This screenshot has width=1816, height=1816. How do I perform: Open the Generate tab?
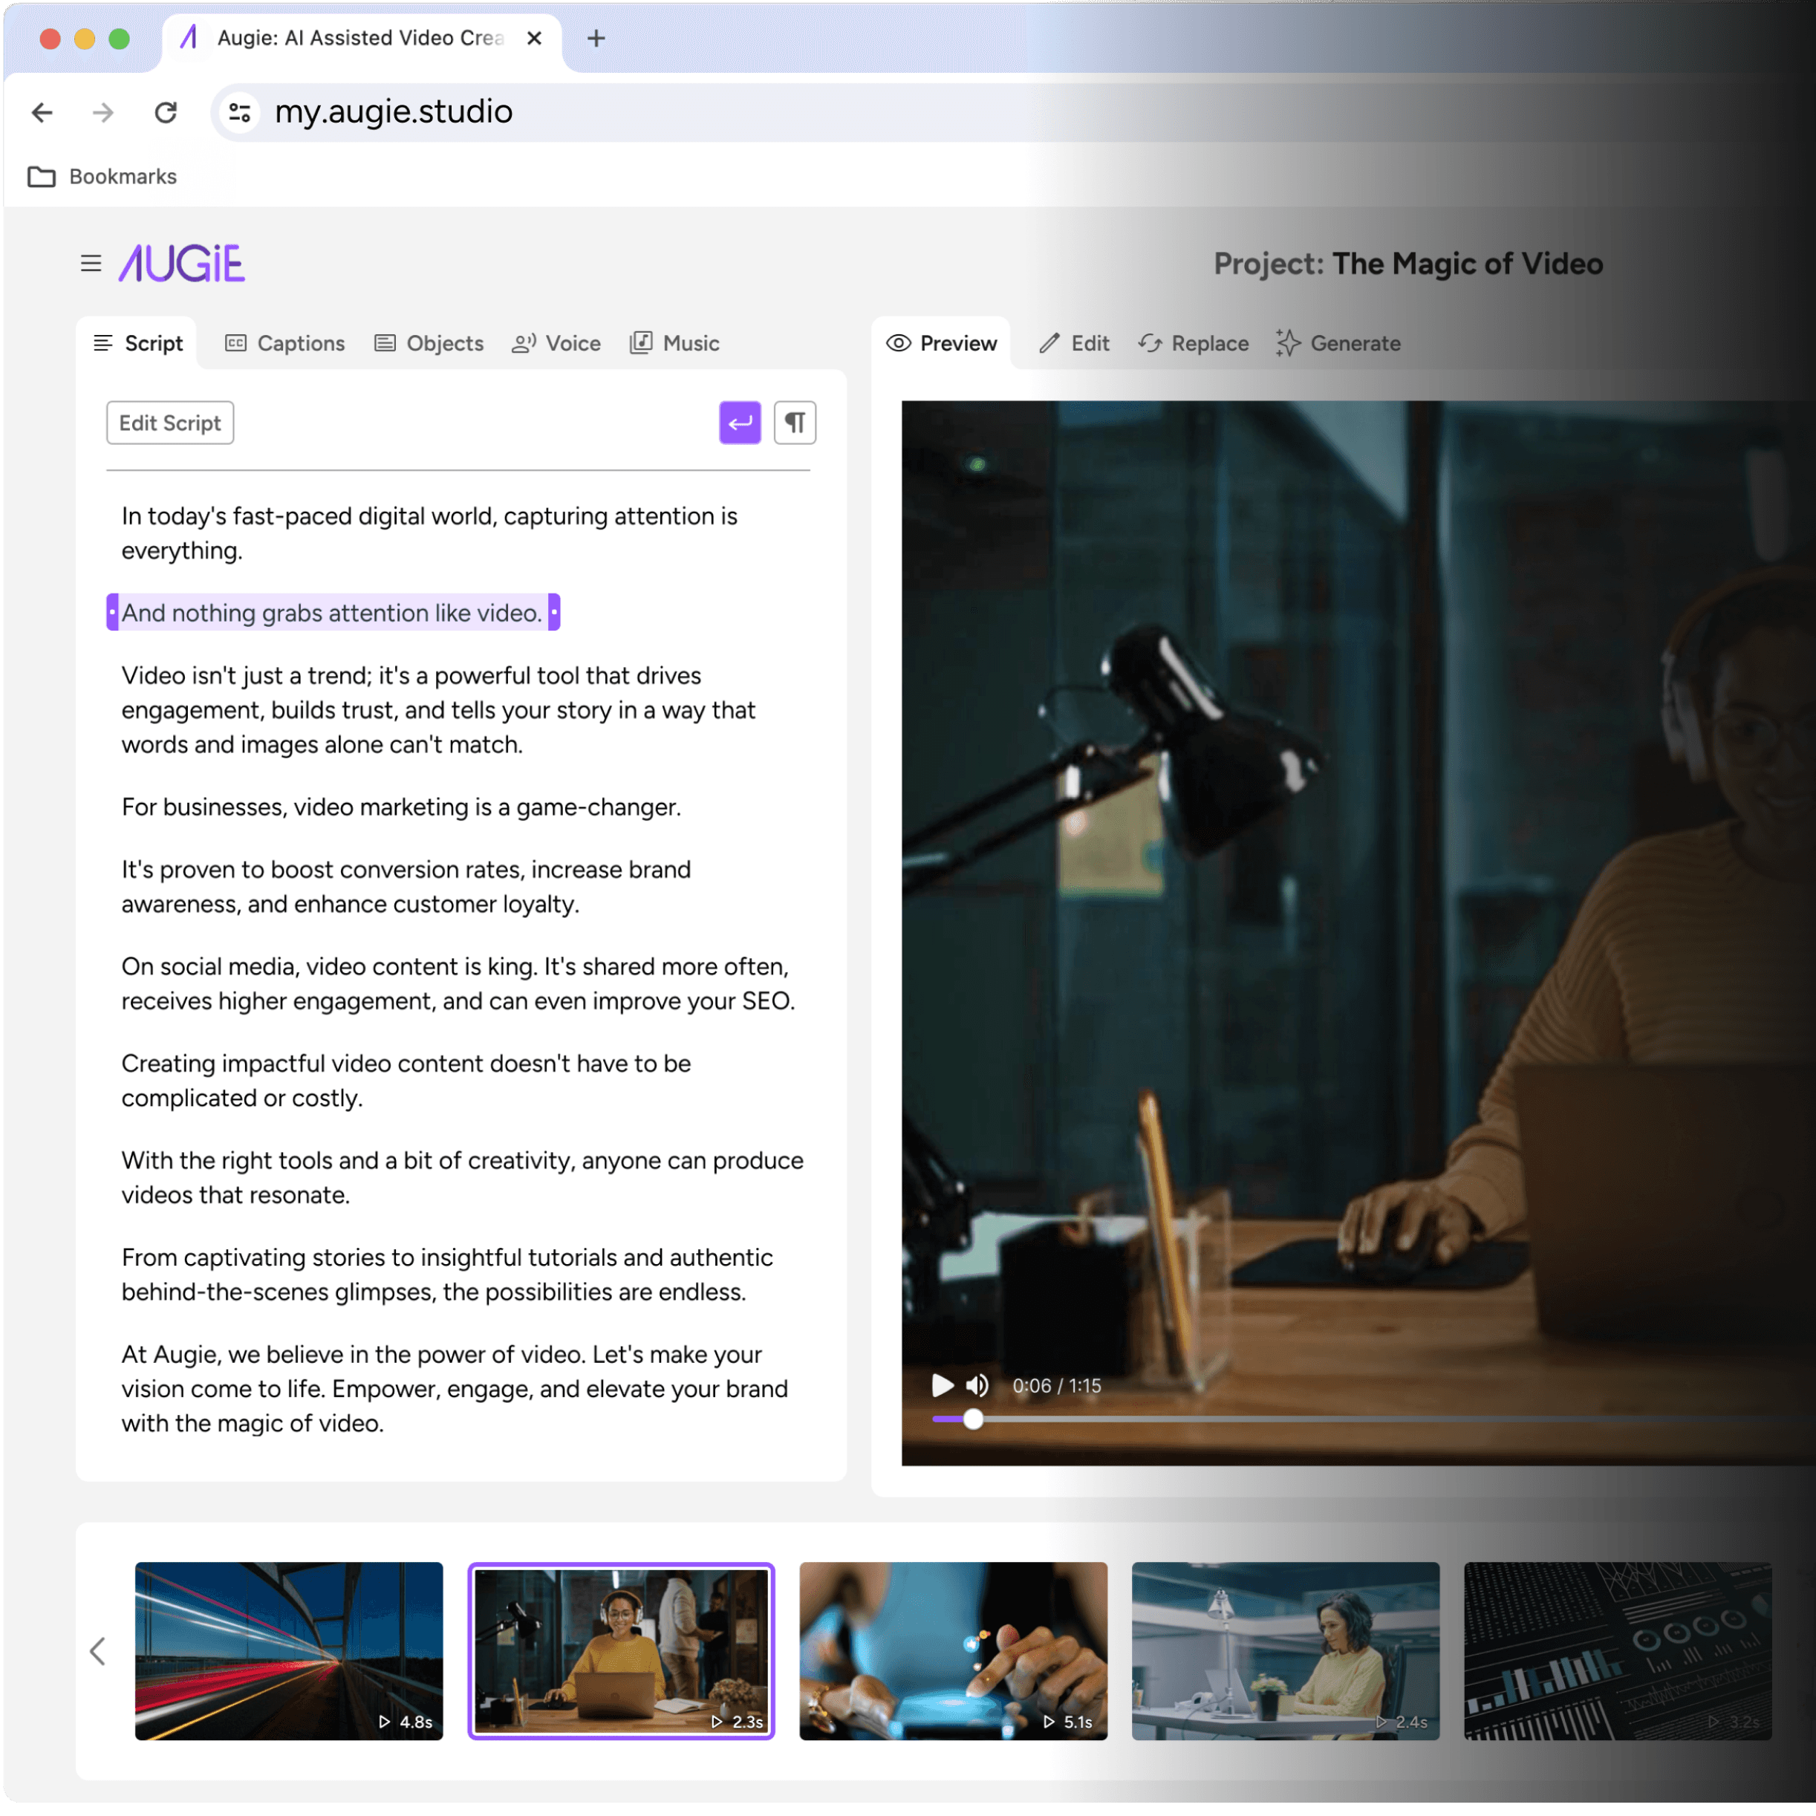1338,343
